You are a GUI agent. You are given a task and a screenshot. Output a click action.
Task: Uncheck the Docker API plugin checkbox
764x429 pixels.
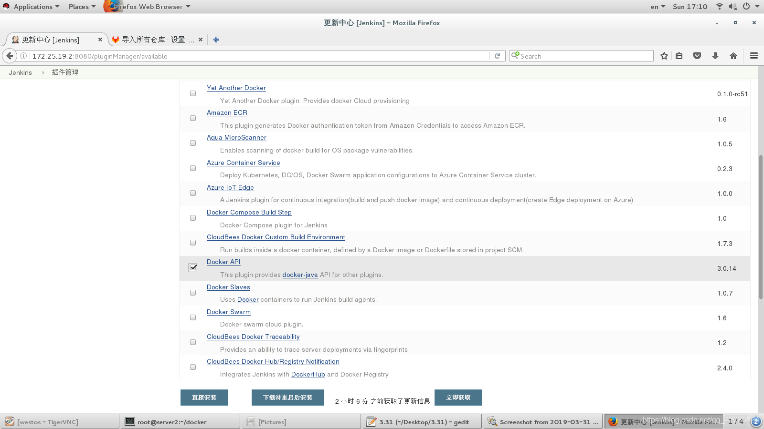(x=193, y=267)
